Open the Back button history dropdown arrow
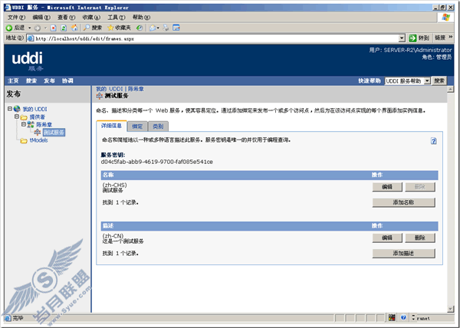 click(29, 28)
